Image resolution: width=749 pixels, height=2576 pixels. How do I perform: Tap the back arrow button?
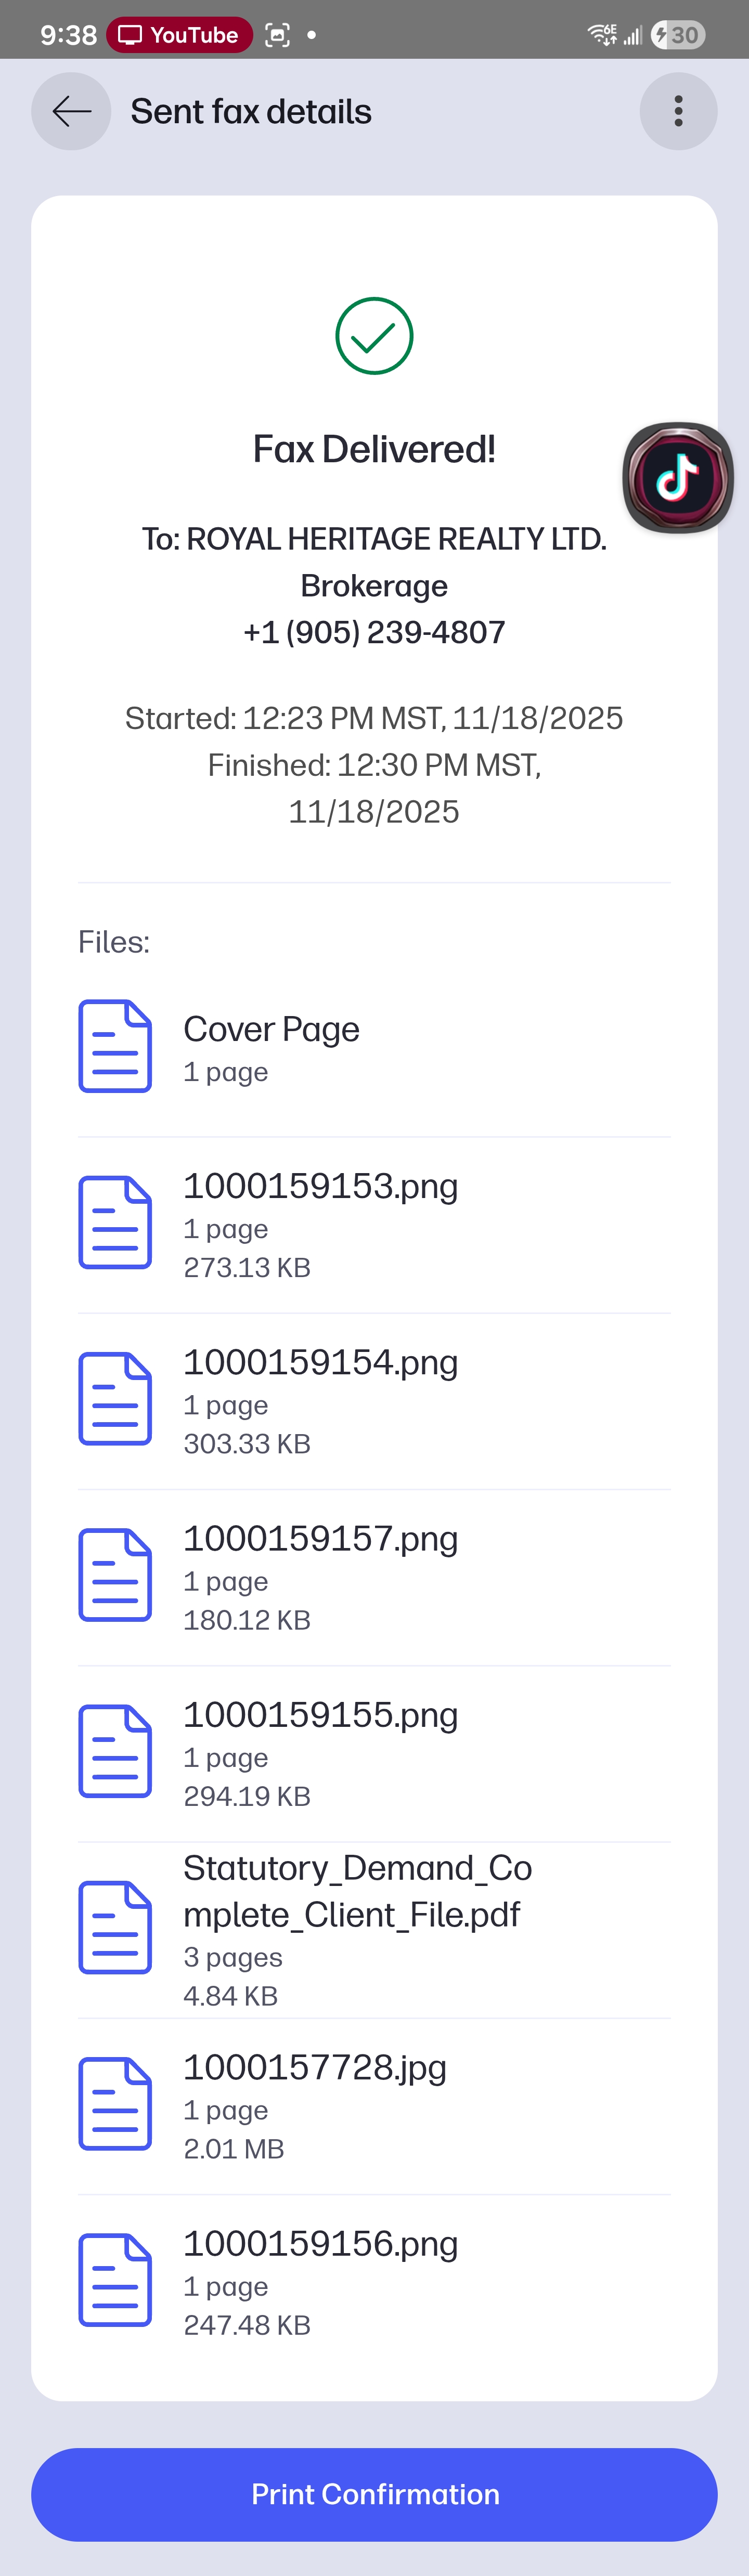pos(71,111)
